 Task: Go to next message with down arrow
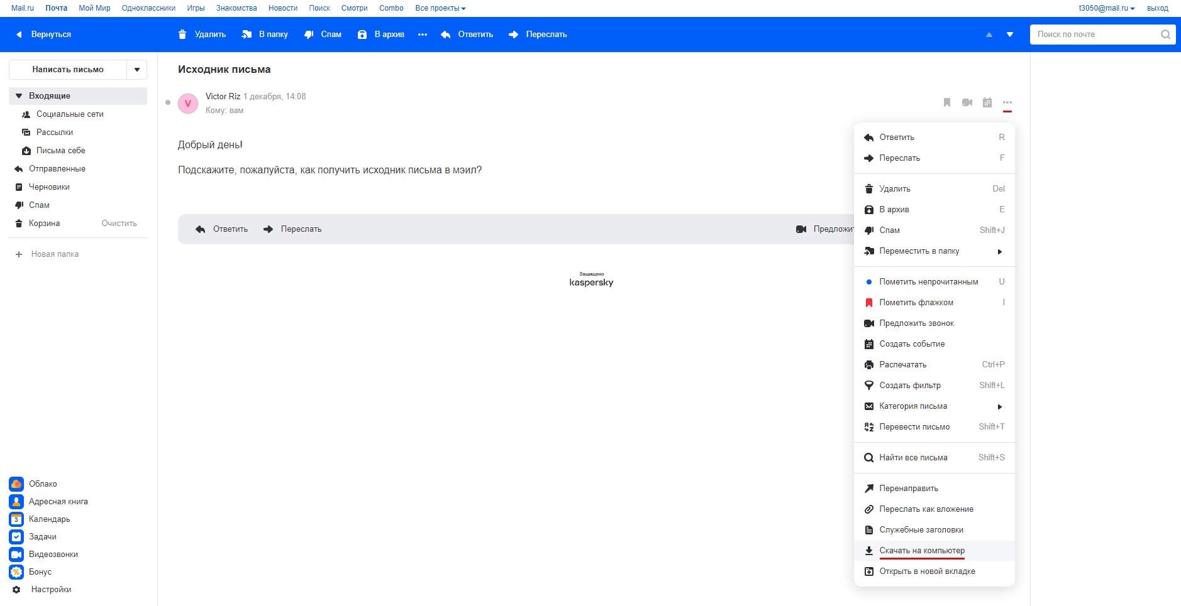tap(1010, 35)
